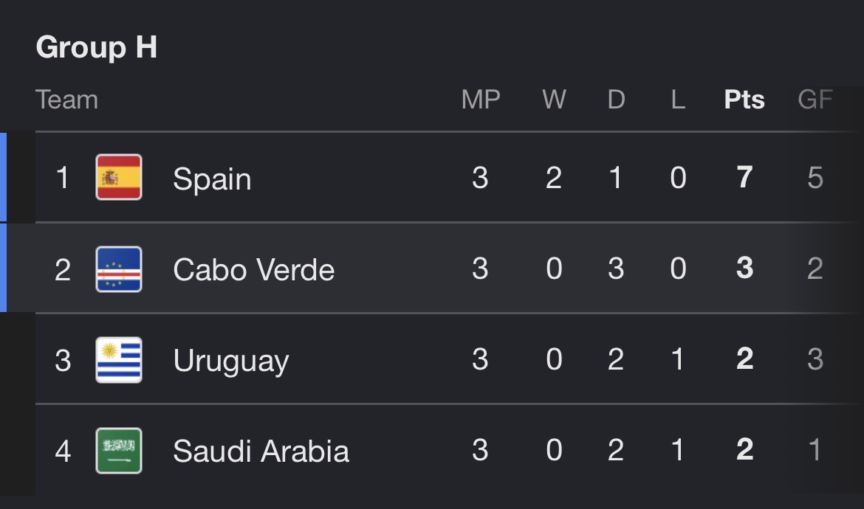
Task: Open the Cabo Verde team link
Action: point(254,270)
